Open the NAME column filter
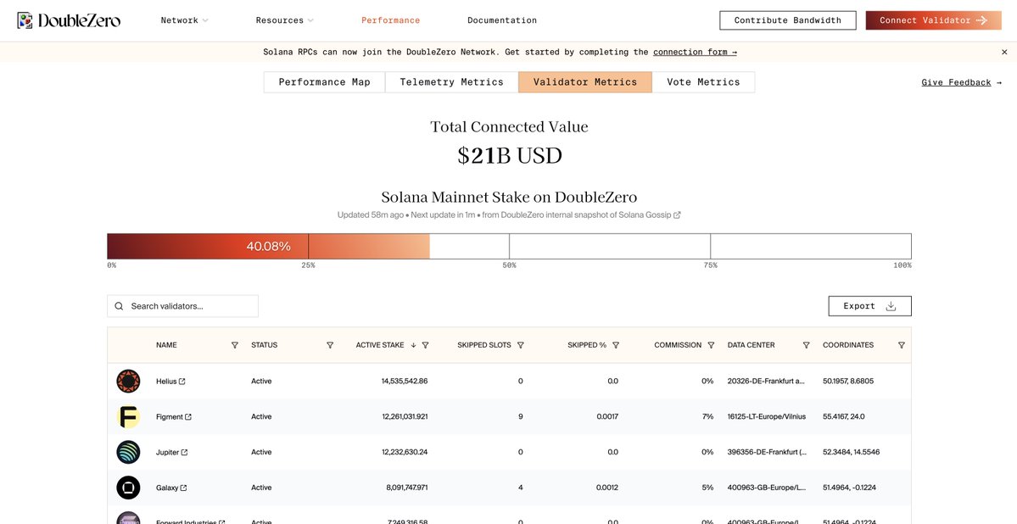1017x524 pixels. (233, 345)
